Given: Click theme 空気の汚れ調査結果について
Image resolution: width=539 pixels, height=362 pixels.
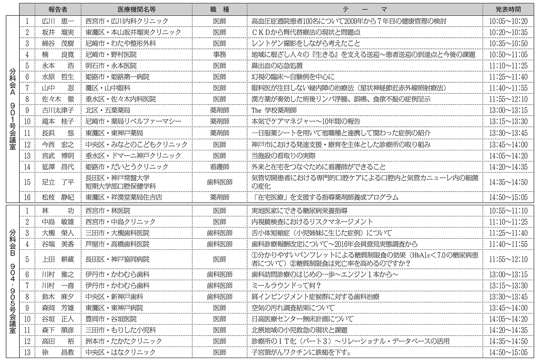Looking at the screenshot, I should pyautogui.click(x=293, y=308).
